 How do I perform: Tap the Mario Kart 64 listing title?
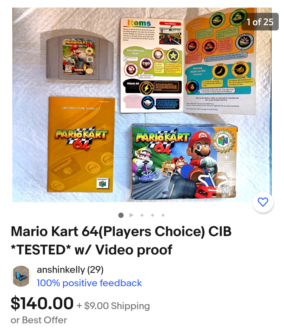121,241
